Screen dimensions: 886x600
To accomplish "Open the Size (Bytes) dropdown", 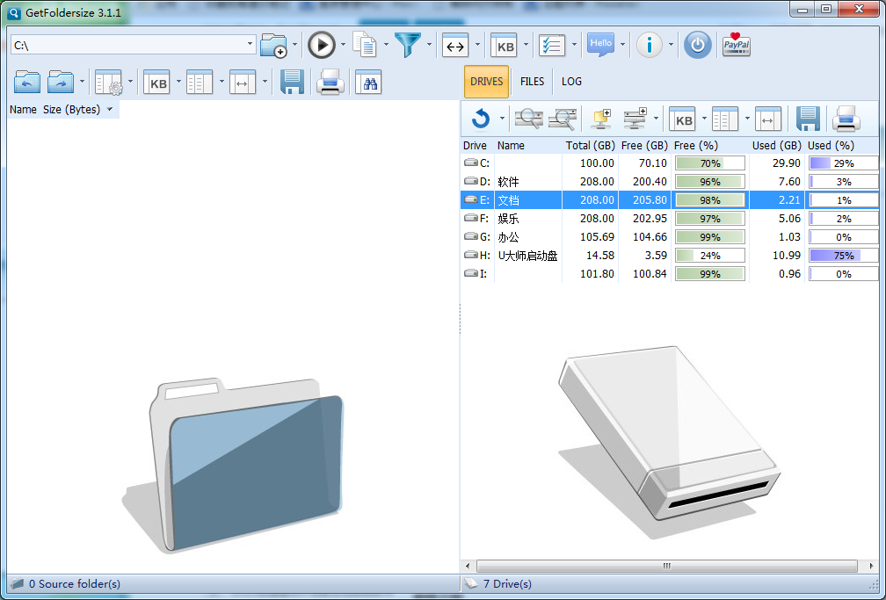I will tap(110, 109).
